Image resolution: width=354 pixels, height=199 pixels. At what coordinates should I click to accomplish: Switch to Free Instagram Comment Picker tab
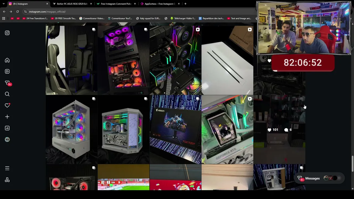click(x=116, y=4)
